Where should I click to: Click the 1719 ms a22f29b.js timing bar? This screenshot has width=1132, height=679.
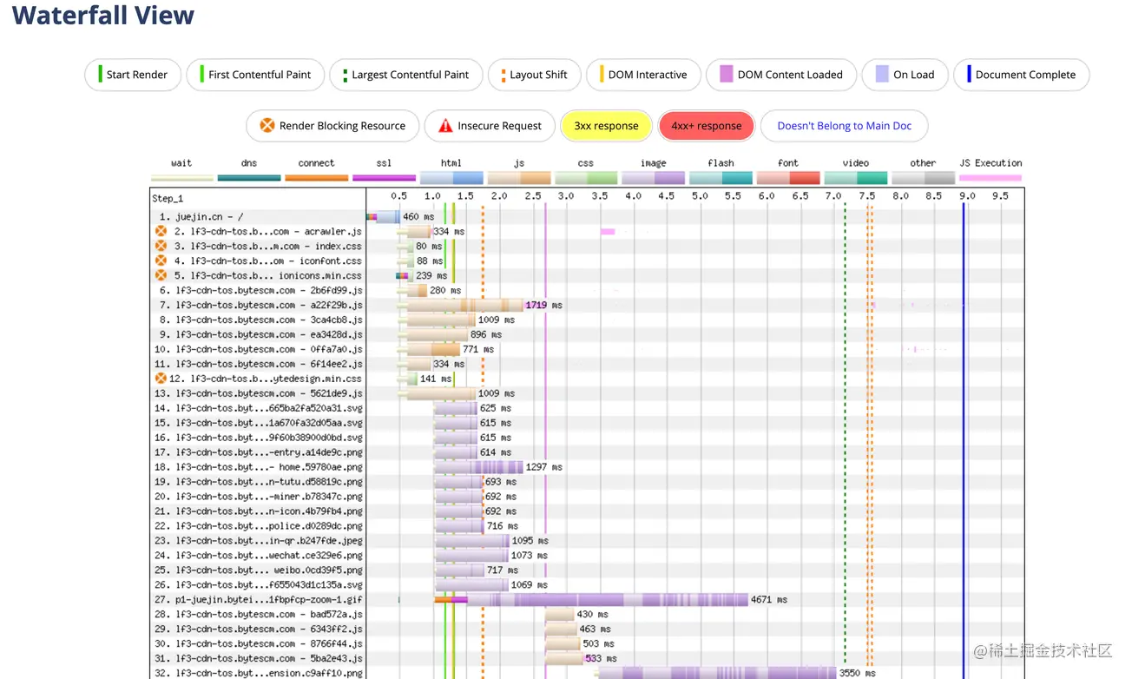click(x=460, y=305)
